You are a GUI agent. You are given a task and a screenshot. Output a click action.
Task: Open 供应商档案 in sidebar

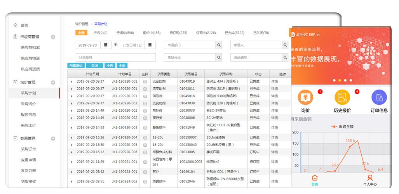click(30, 48)
